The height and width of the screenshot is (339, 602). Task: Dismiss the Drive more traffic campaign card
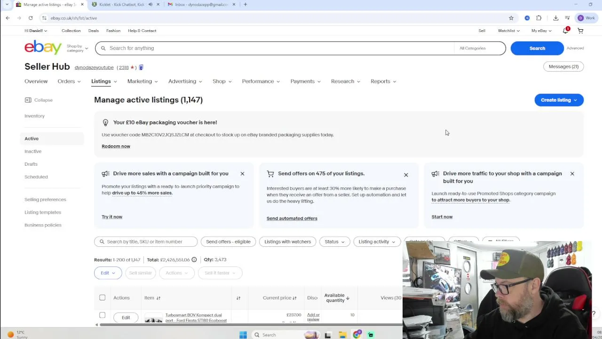572,174
